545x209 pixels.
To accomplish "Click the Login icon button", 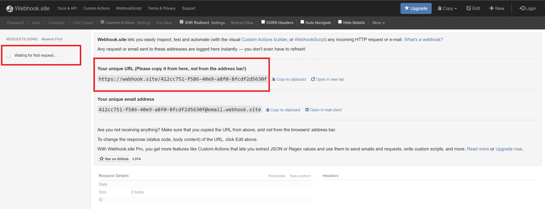I will point(527,8).
